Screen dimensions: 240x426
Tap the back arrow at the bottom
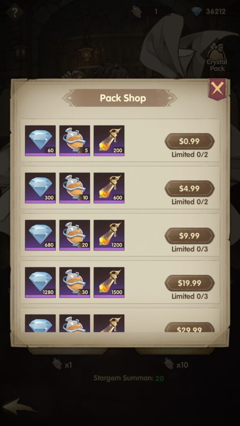pyautogui.click(x=19, y=406)
